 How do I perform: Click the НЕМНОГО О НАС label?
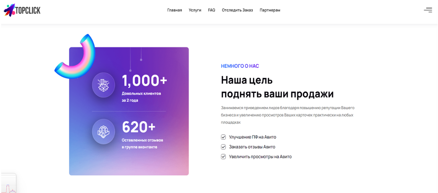240,66
